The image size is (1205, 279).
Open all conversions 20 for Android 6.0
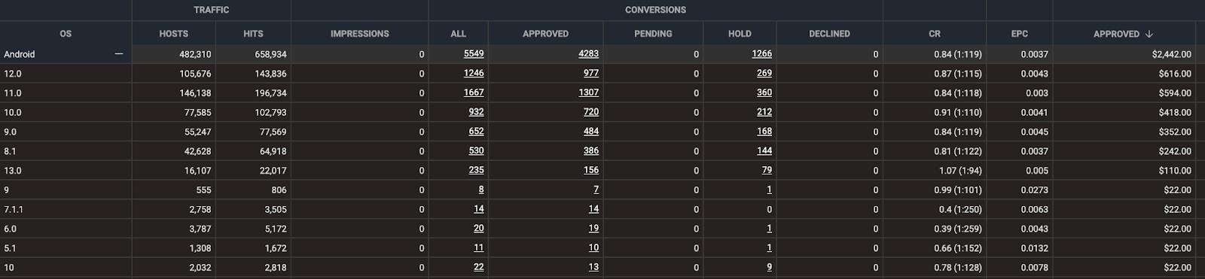pos(479,228)
